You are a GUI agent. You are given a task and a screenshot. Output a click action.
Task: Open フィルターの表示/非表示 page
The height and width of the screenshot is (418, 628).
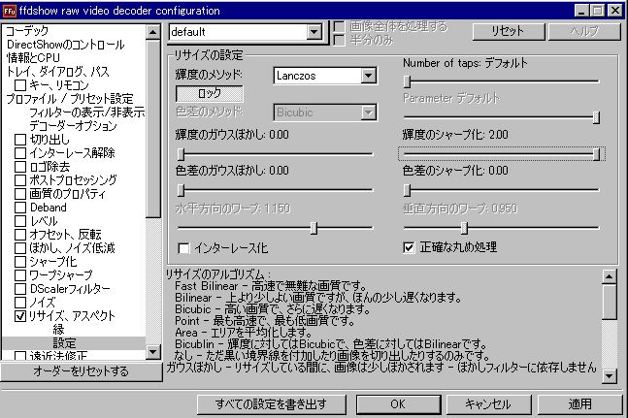coord(87,113)
